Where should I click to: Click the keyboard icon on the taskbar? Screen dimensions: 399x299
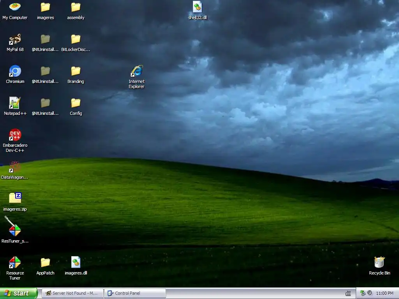pyautogui.click(x=348, y=294)
